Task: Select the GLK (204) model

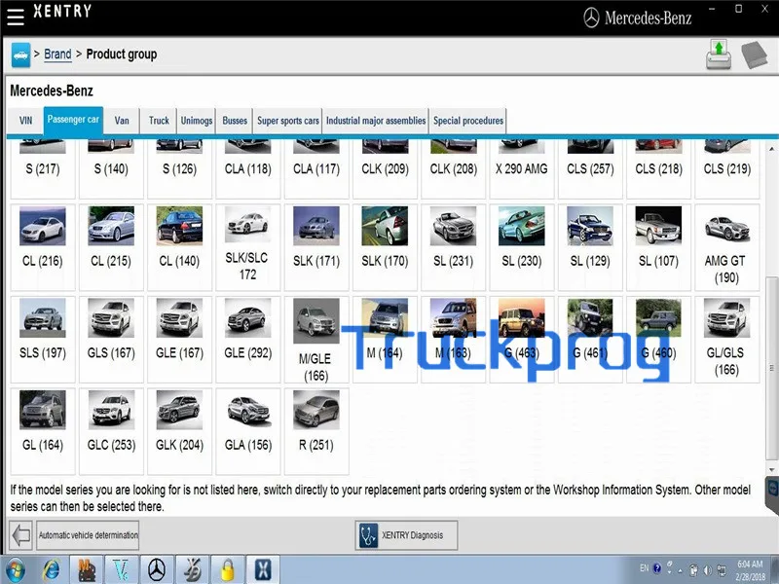Action: tap(179, 431)
